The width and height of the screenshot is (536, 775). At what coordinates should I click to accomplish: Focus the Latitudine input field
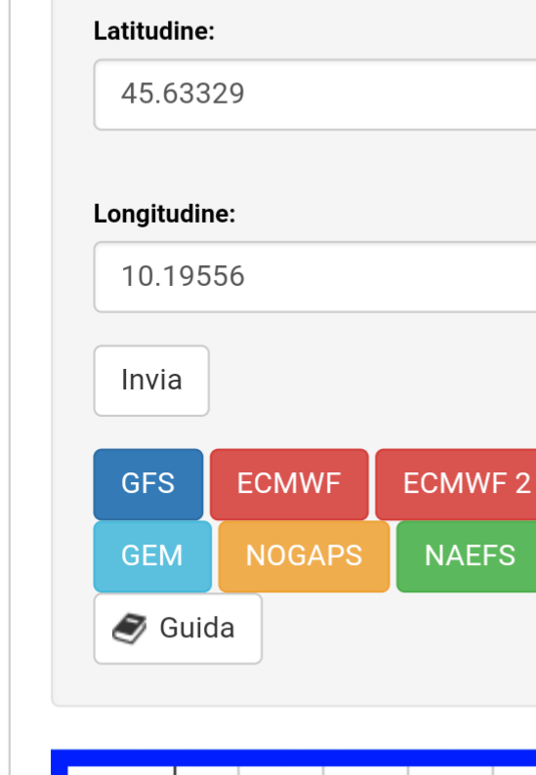tap(315, 95)
